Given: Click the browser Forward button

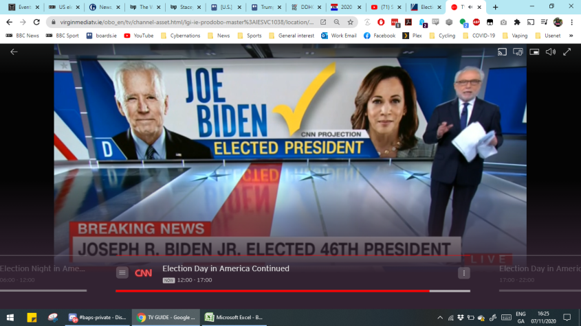Looking at the screenshot, I should [23, 22].
